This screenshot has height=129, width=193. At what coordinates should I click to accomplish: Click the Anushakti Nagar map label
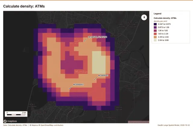[x=131, y=87]
